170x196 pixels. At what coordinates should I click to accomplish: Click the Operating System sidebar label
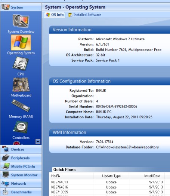21,53
